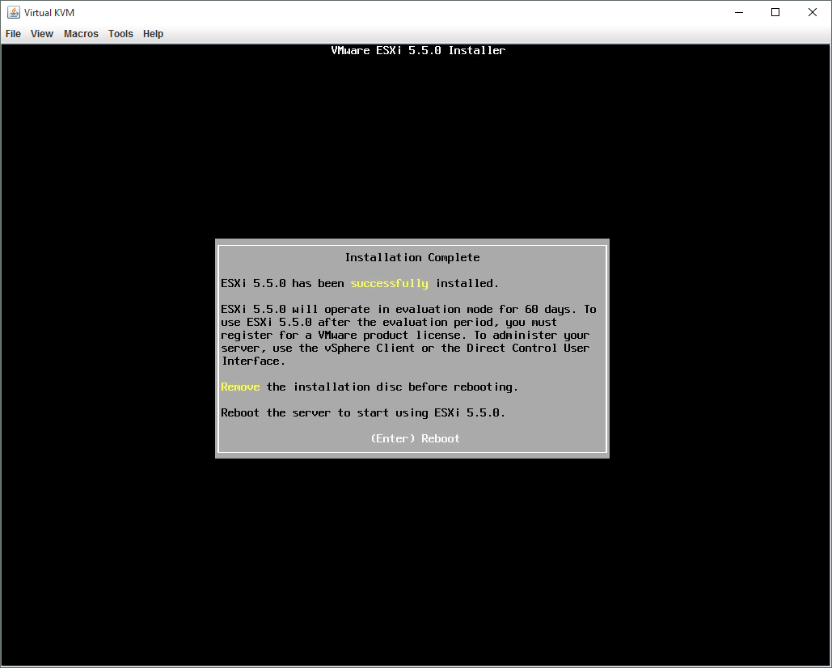Maximize the Virtual KVM window
The height and width of the screenshot is (668, 832).
[775, 12]
